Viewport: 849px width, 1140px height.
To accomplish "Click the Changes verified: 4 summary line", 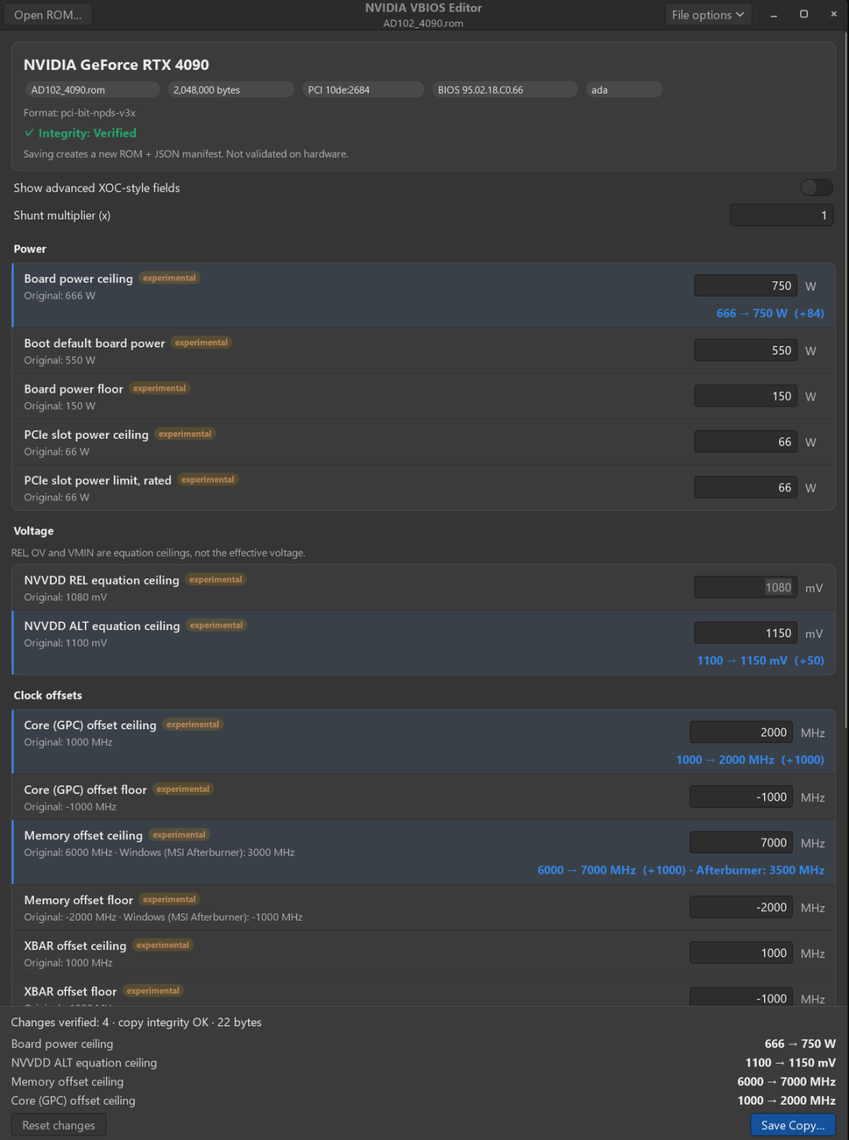I will click(136, 1022).
